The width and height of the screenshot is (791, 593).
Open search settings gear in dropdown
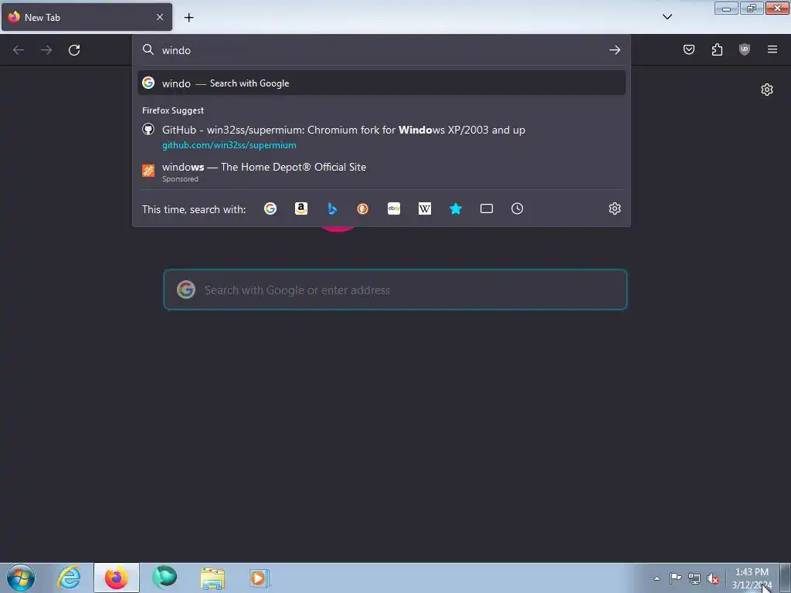614,208
